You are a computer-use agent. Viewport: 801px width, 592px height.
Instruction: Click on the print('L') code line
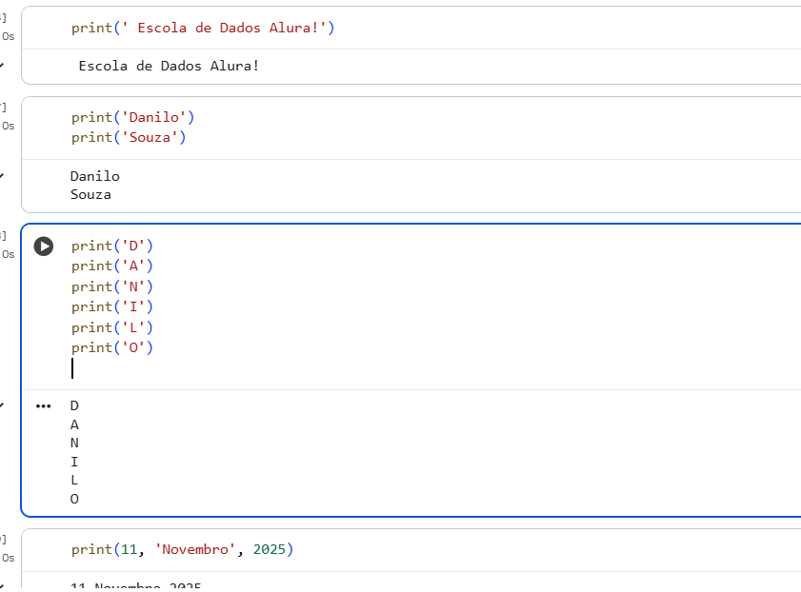pyautogui.click(x=112, y=327)
